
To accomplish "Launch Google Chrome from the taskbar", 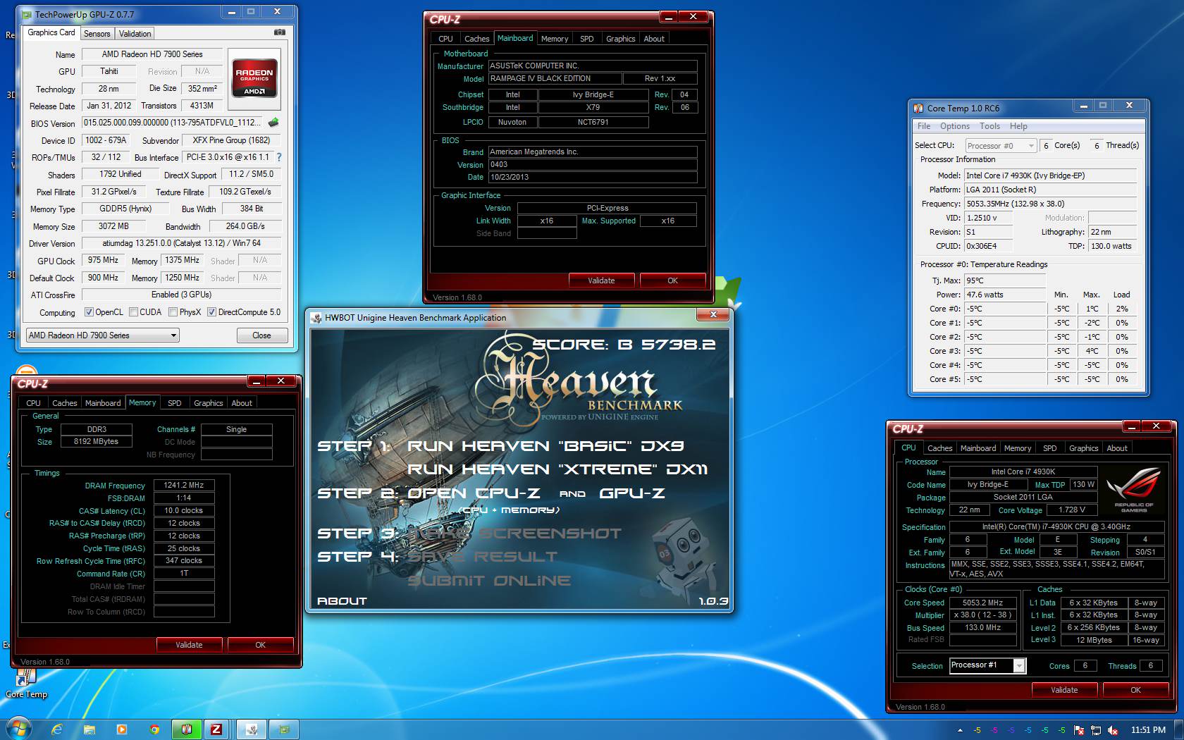I will (154, 729).
